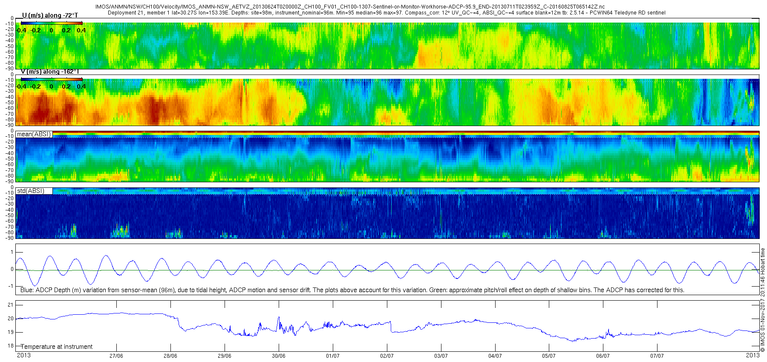Click the '07/07' date tick label
This screenshot has height=362, width=767.
657,356
